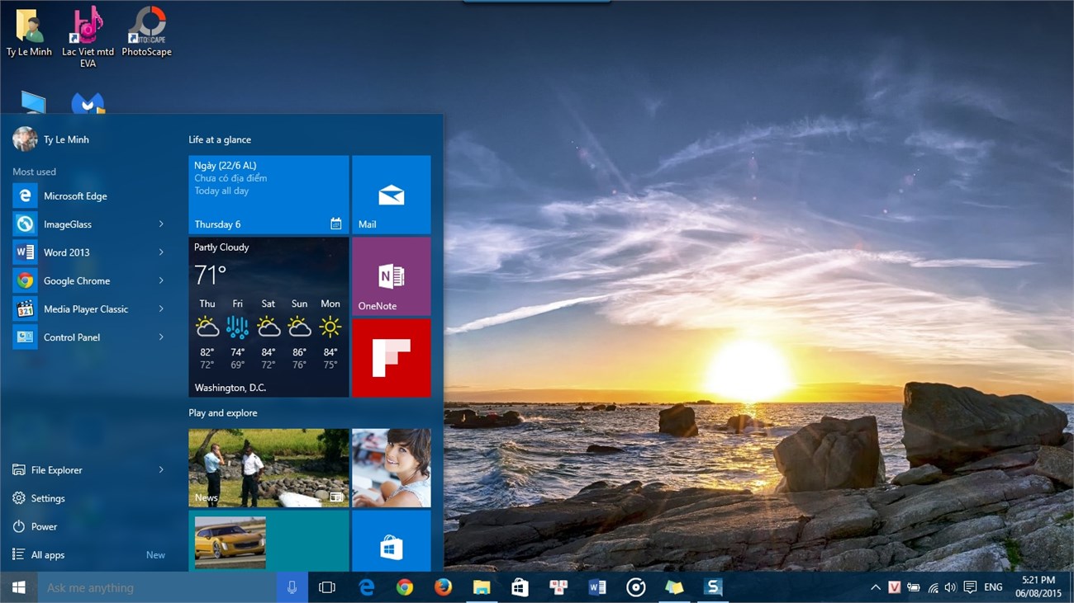Launch Media Player Classic from Start menu

89,309
